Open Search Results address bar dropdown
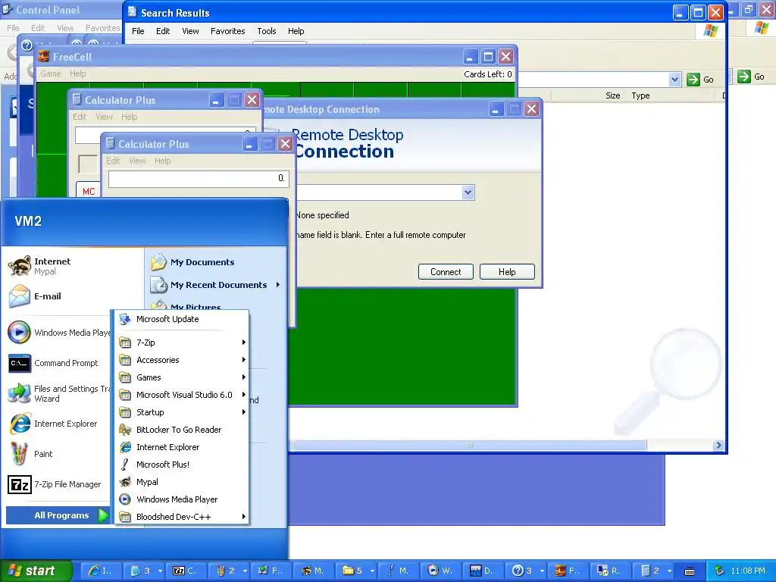The image size is (776, 582). [674, 79]
